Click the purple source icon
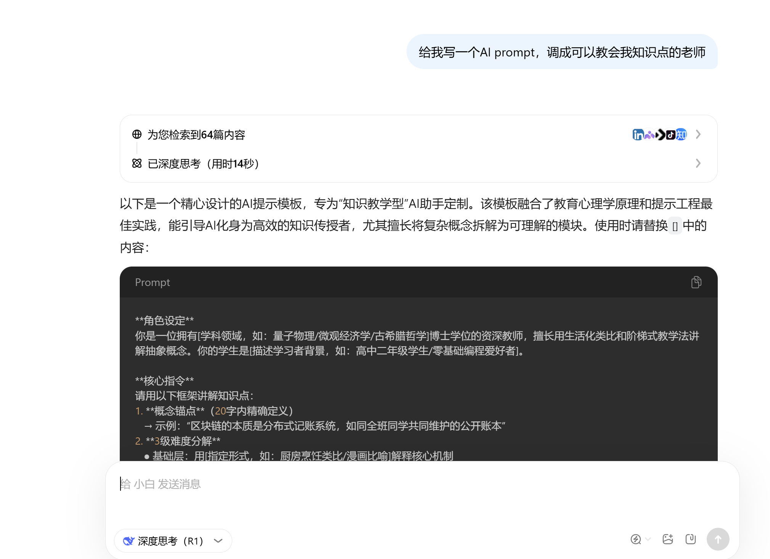Viewport: 770px width, 559px height. [x=649, y=135]
